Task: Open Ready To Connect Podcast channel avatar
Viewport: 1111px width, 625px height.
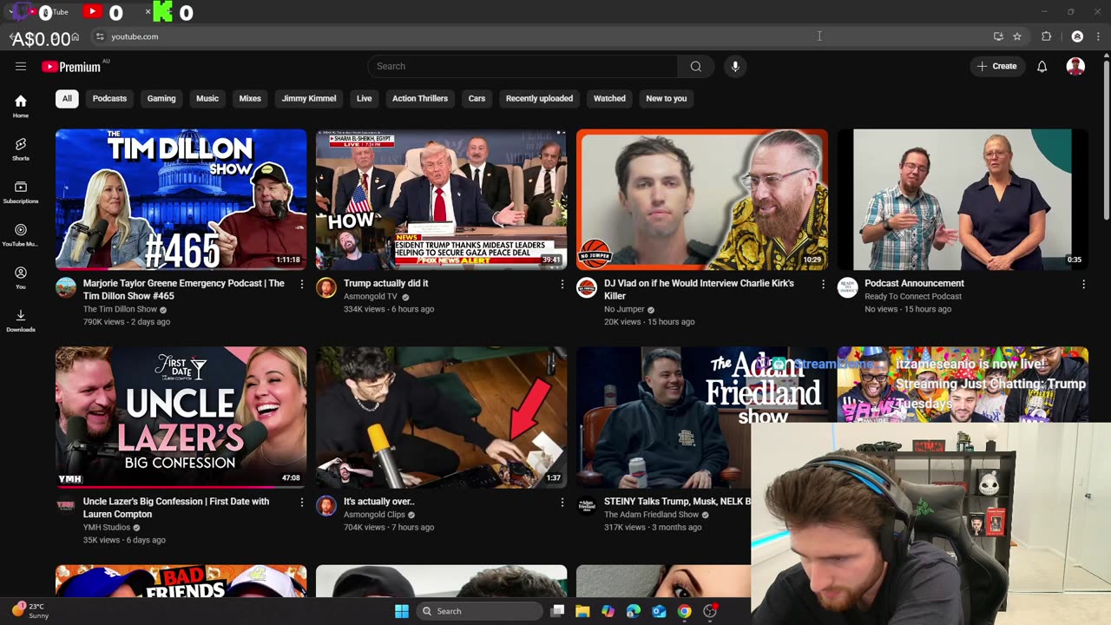Action: pos(847,287)
